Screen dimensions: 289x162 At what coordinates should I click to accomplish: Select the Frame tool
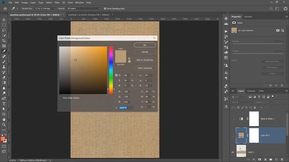click(4, 46)
